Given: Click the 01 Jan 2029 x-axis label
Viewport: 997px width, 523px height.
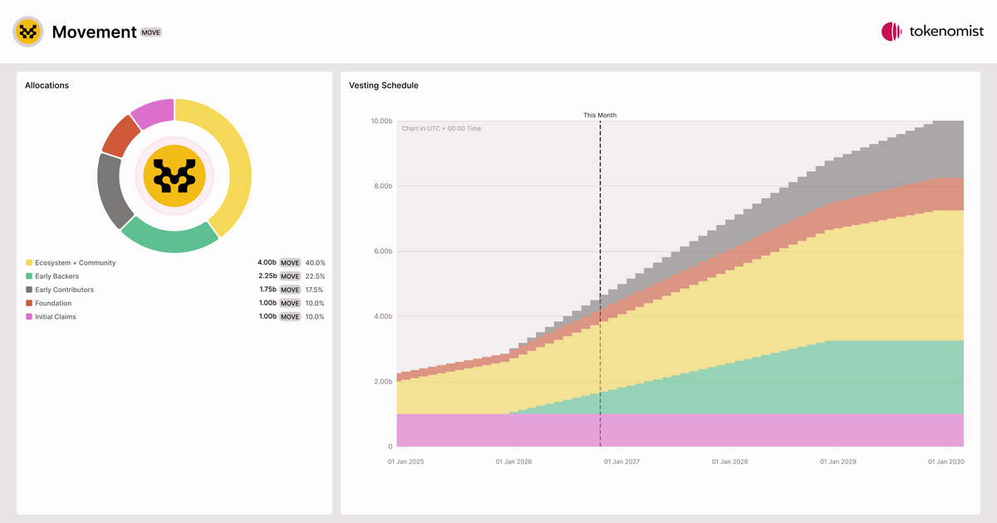Looking at the screenshot, I should click(x=837, y=462).
